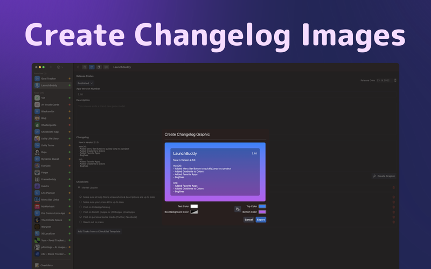The height and width of the screenshot is (269, 431).
Task: Open The Infinite Space app icon
Action: point(37,220)
